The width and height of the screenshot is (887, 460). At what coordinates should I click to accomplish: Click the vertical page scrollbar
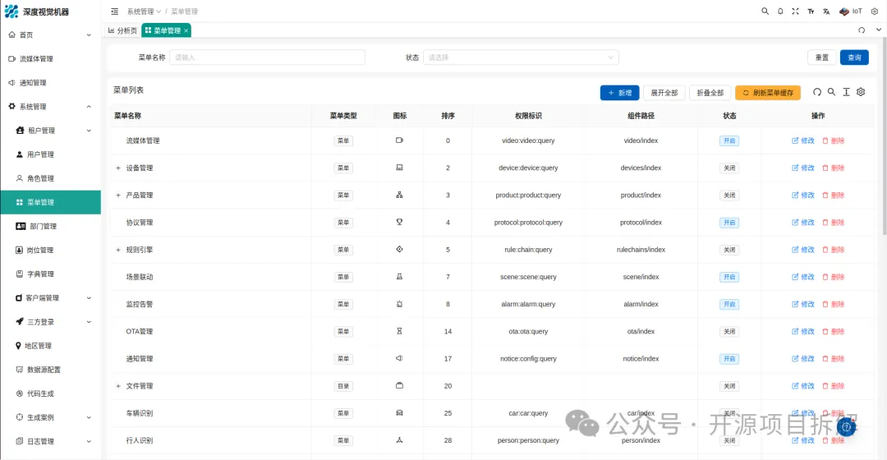[885, 136]
